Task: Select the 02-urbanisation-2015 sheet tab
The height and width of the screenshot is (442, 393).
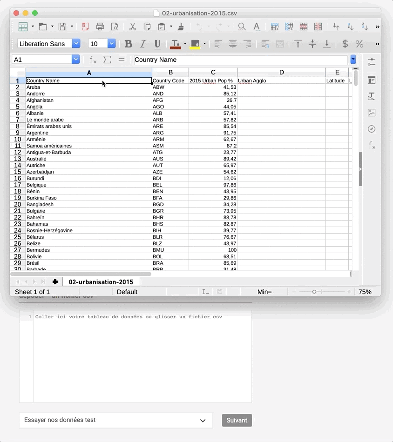Action: (101, 282)
